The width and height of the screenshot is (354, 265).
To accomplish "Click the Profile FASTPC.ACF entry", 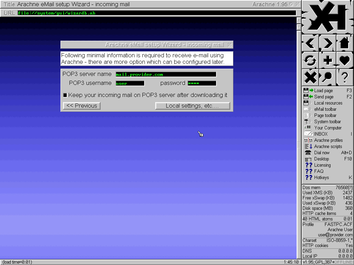I will coord(328,224).
